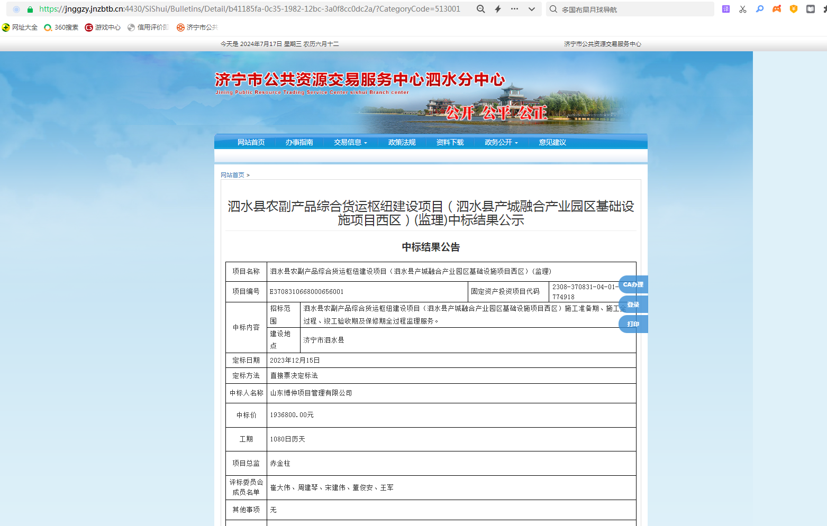The width and height of the screenshot is (827, 526).
Task: Click the purple translate extension icon
Action: [726, 9]
